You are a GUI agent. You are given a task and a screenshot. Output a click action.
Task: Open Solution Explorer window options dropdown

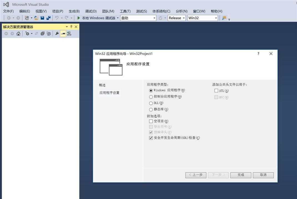(67, 27)
